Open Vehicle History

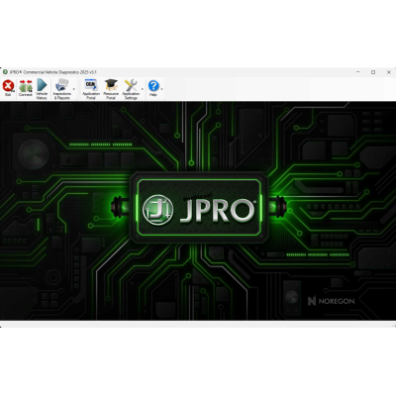pos(42,89)
